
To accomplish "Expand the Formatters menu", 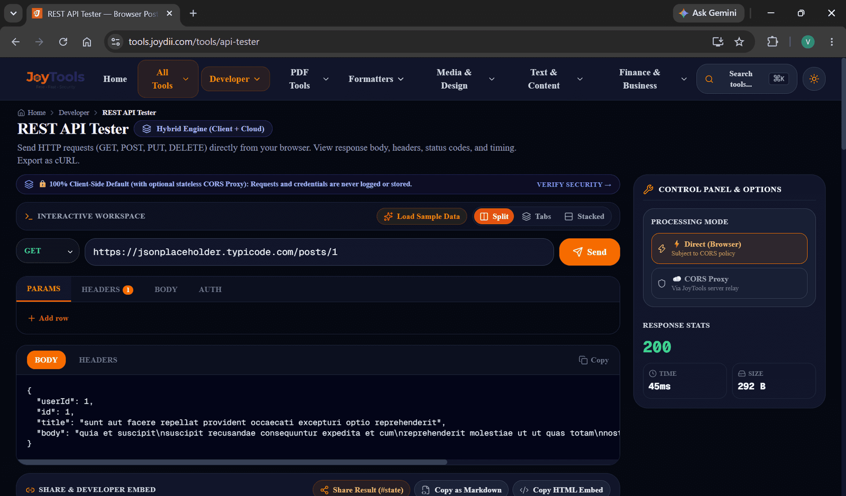I will pos(376,79).
